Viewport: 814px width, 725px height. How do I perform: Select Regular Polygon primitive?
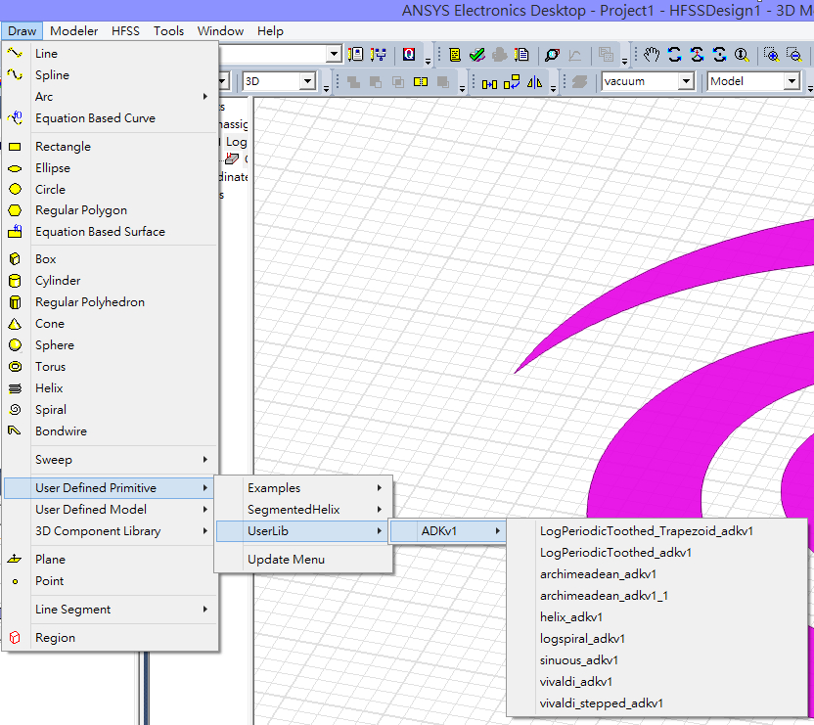(110, 210)
